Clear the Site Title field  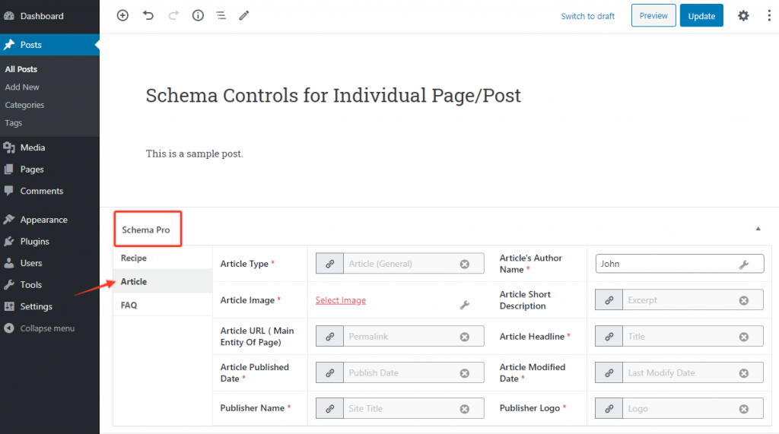465,409
